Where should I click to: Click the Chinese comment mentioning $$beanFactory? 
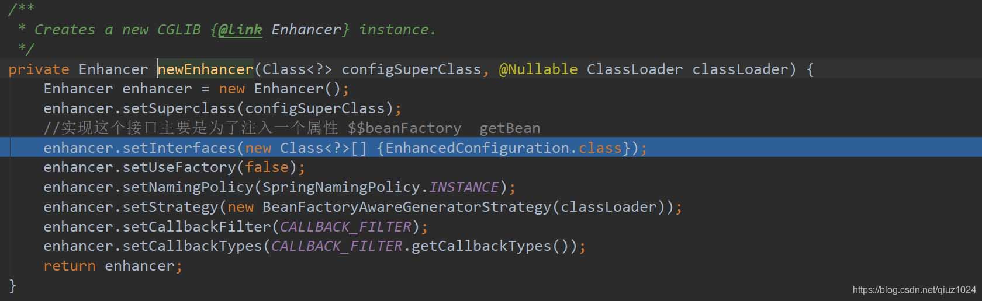coord(292,128)
